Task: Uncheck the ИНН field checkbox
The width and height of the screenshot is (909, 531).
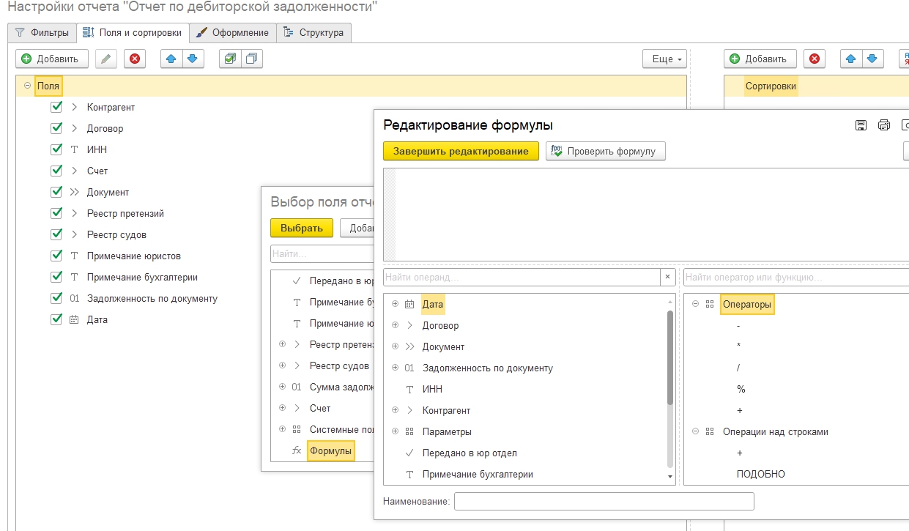Action: 56,149
